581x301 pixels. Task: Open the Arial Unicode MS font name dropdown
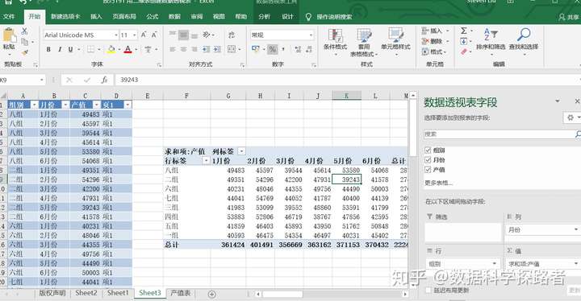click(116, 35)
